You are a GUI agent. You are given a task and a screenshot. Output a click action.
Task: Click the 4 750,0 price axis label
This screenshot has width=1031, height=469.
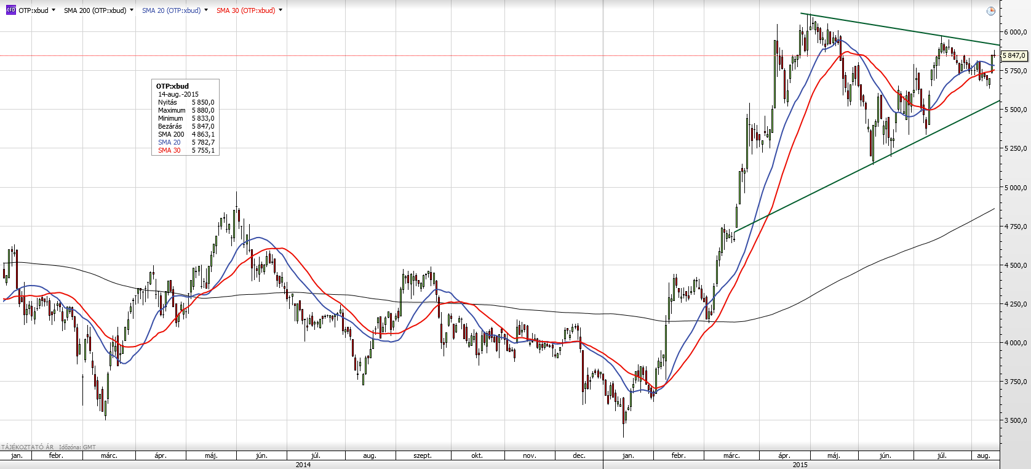click(x=1016, y=226)
